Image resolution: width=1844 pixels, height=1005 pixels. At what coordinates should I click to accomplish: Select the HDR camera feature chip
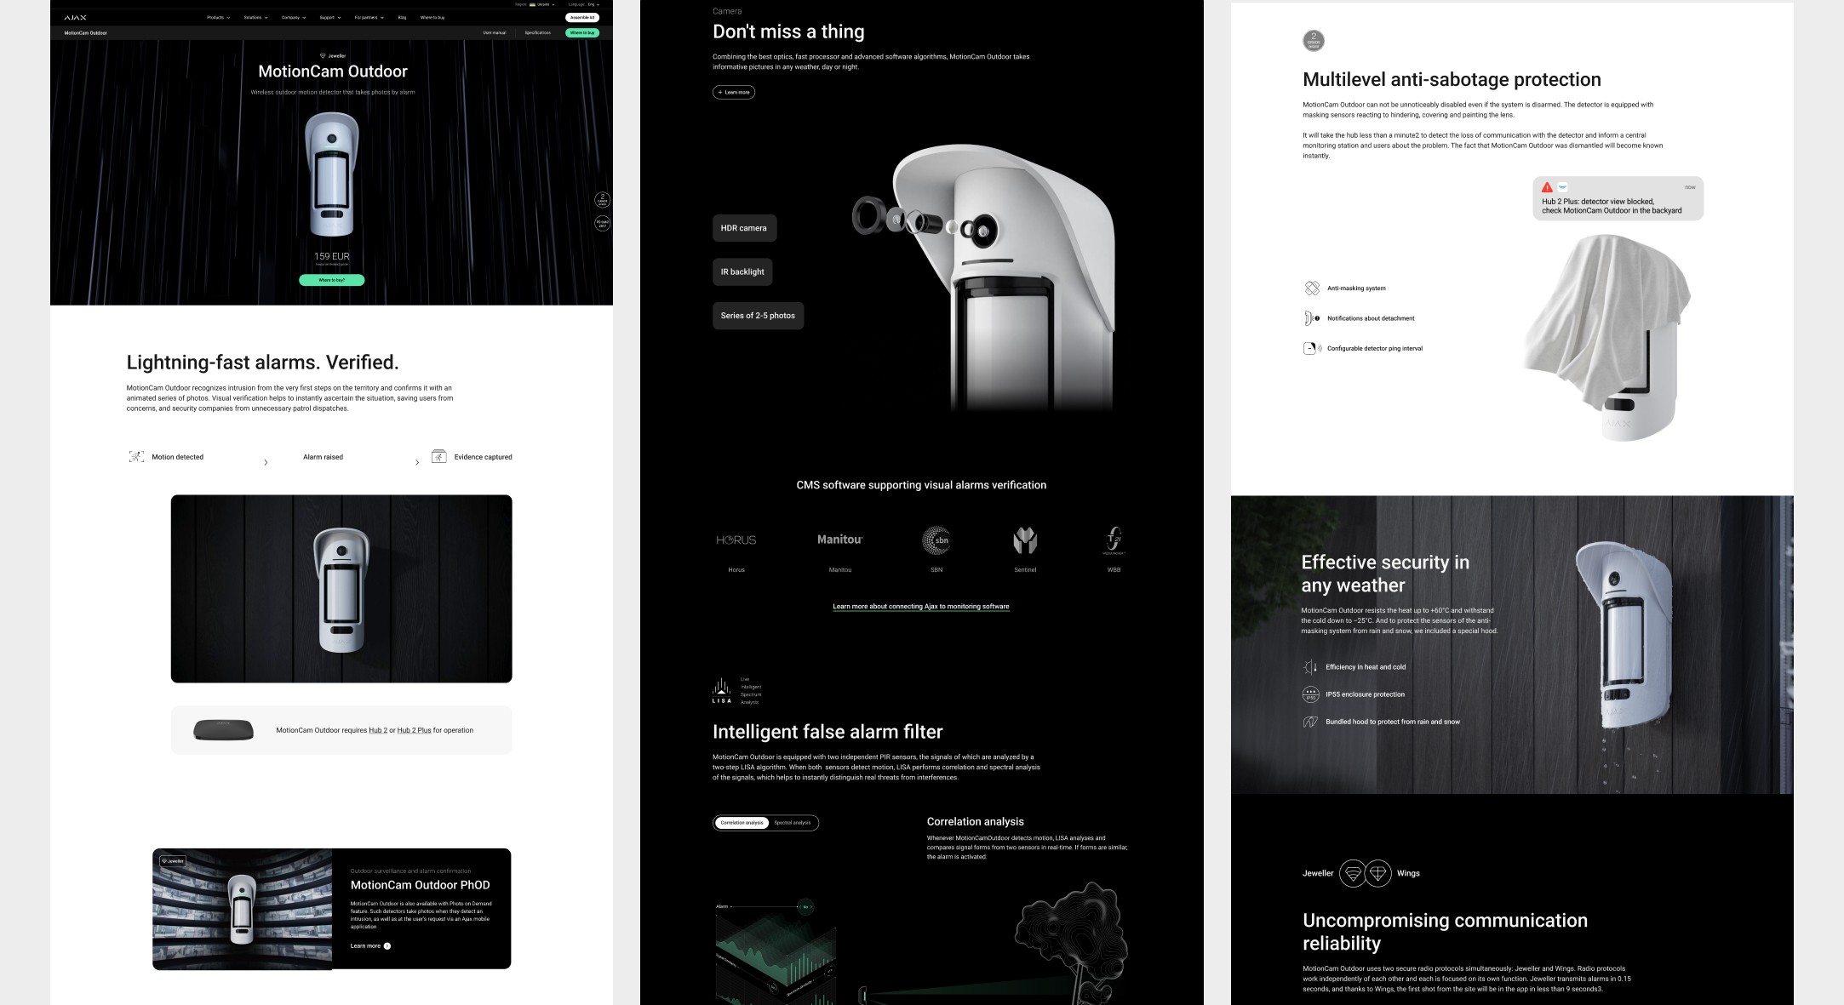pos(743,228)
